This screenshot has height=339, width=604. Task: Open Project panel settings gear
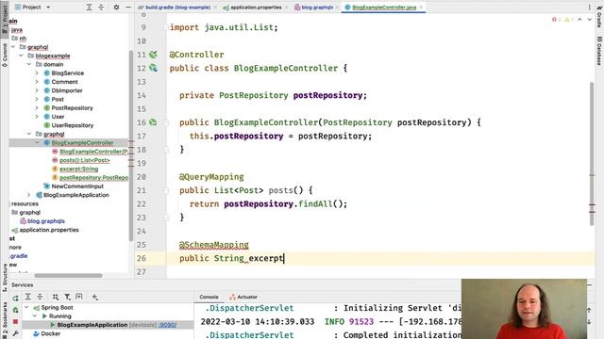(x=116, y=7)
